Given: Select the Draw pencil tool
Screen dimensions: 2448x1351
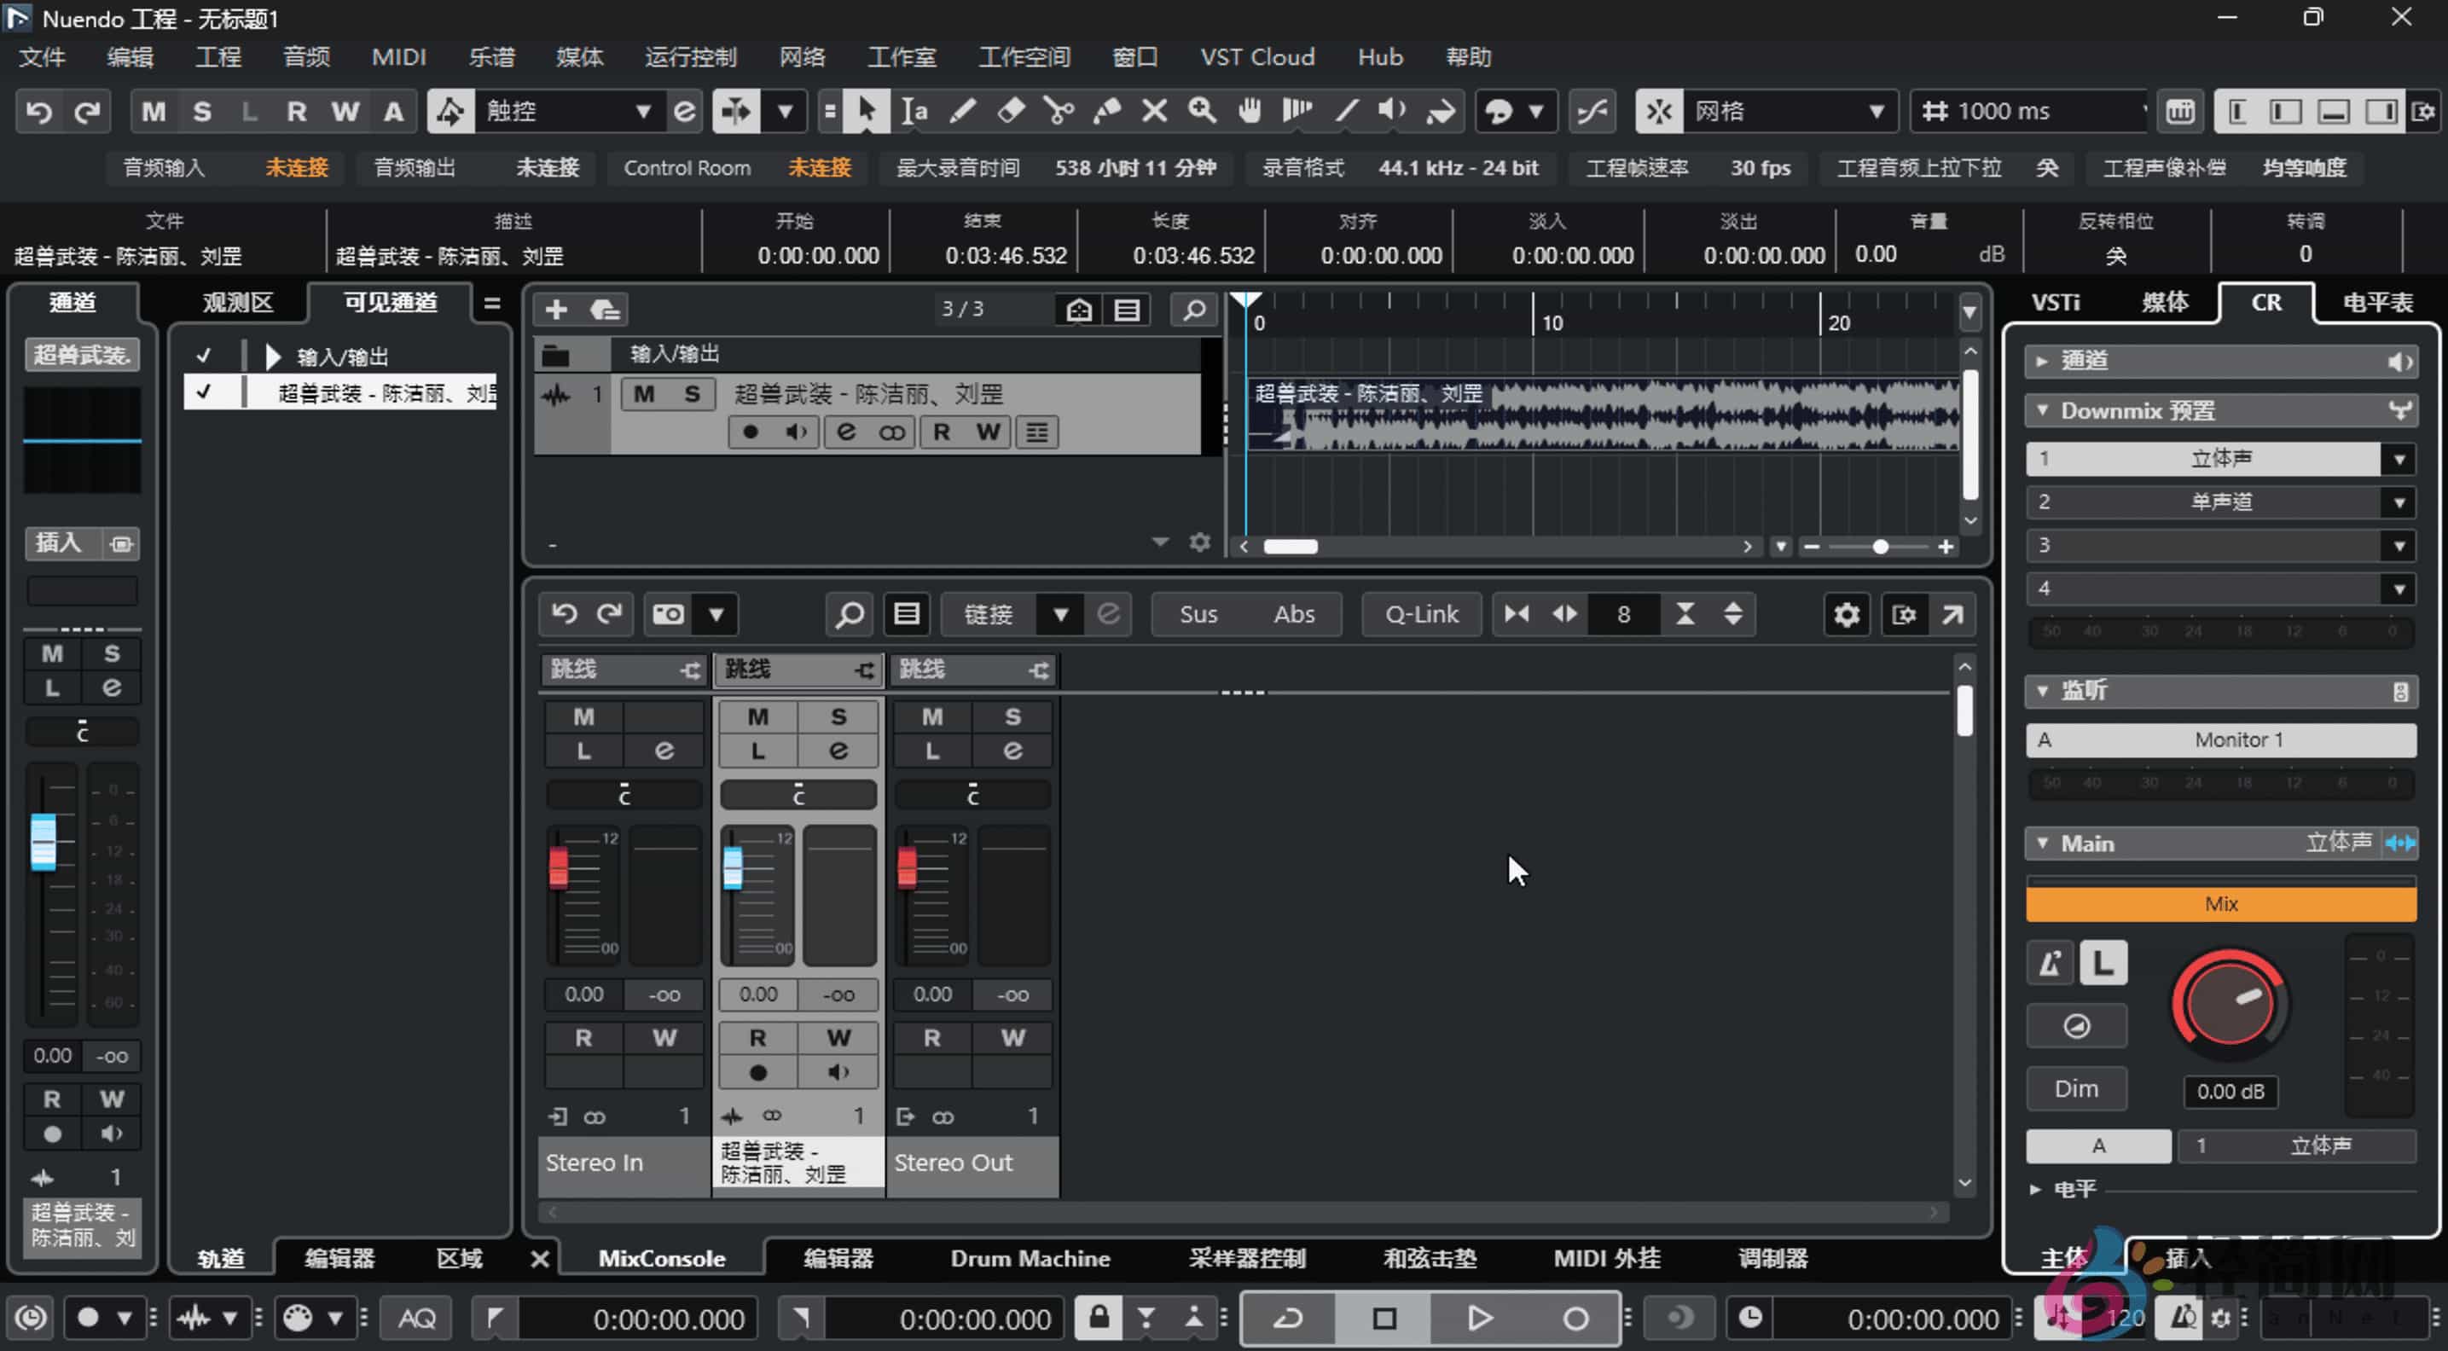Looking at the screenshot, I should tap(962, 111).
